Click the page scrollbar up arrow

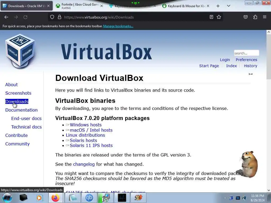point(269,32)
